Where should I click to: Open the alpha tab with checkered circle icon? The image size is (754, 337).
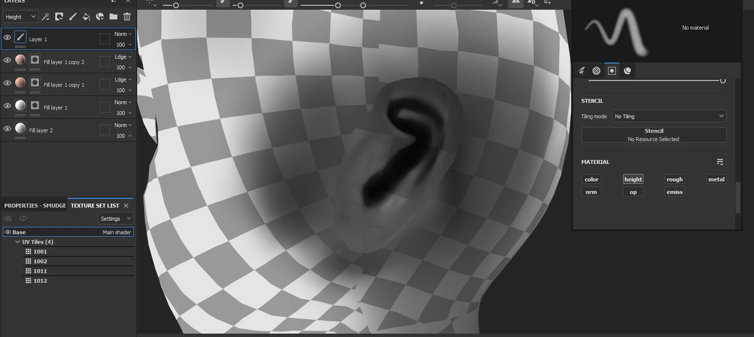click(x=596, y=71)
